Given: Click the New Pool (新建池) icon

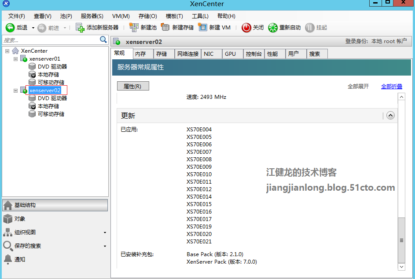Looking at the screenshot, I should click(x=134, y=27).
